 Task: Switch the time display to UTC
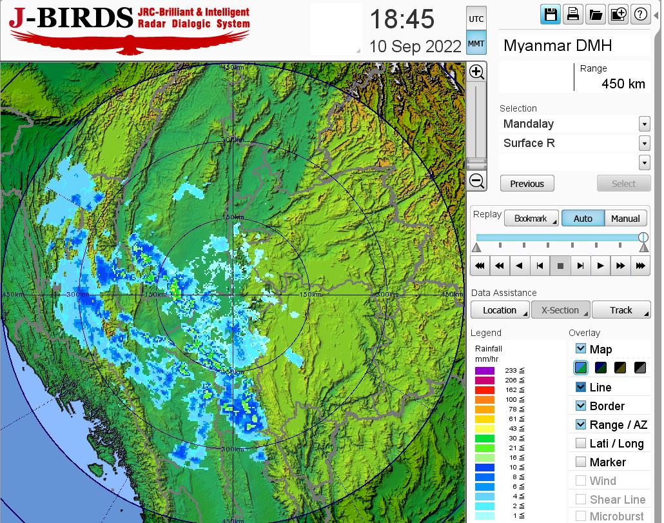[476, 19]
